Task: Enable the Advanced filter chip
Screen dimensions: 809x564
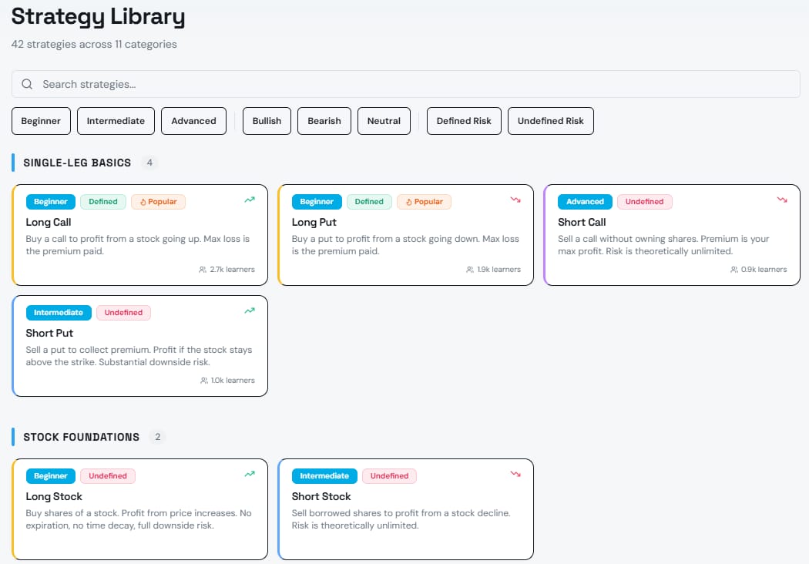Action: tap(193, 121)
